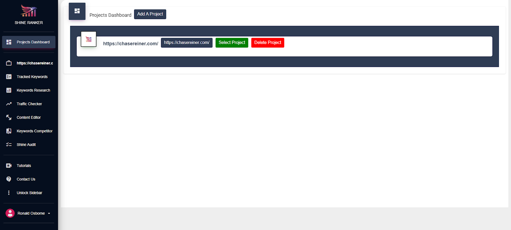Click the Tutorials video icon
The image size is (511, 230).
9,166
